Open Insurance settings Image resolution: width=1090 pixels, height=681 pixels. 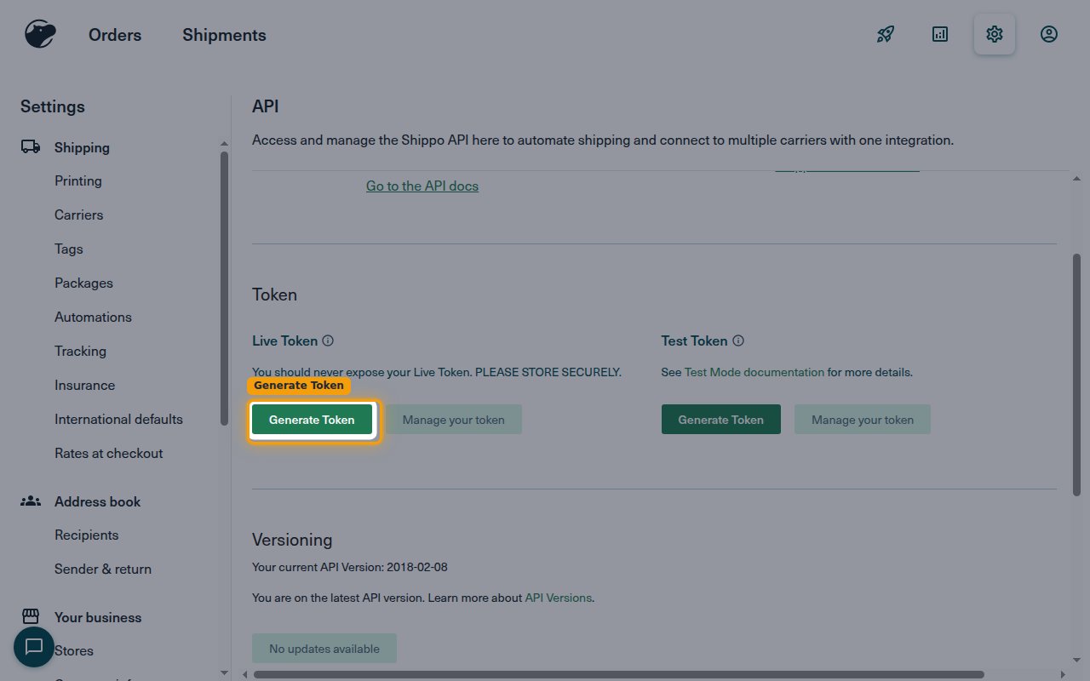[84, 385]
